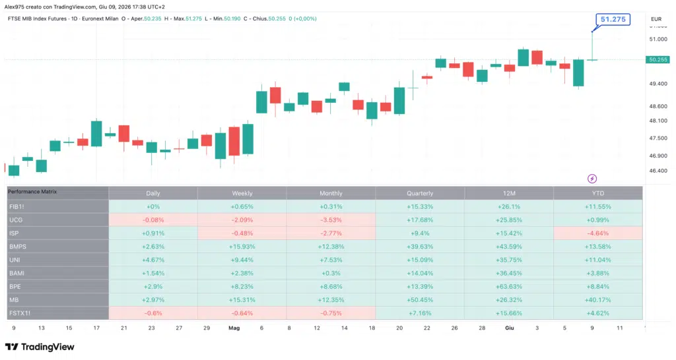This screenshot has width=676, height=360.
Task: Click FIB1! quarterly value +15.33%
Action: click(420, 206)
